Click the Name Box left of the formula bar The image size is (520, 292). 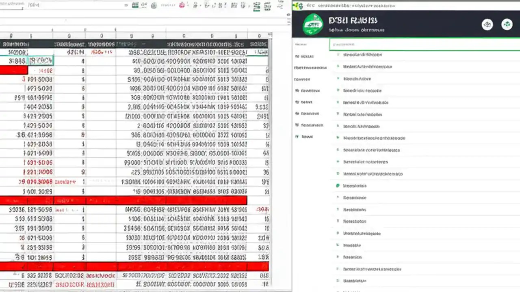tap(12, 3)
